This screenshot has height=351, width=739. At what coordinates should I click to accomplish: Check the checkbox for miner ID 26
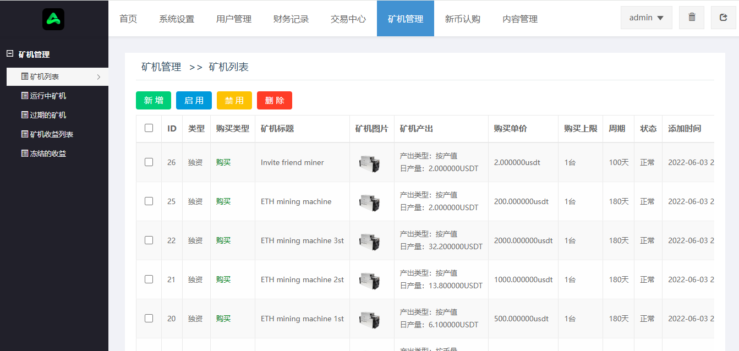(149, 162)
